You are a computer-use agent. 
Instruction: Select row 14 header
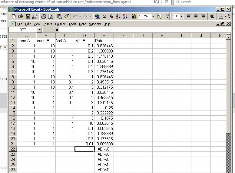click(x=13, y=108)
